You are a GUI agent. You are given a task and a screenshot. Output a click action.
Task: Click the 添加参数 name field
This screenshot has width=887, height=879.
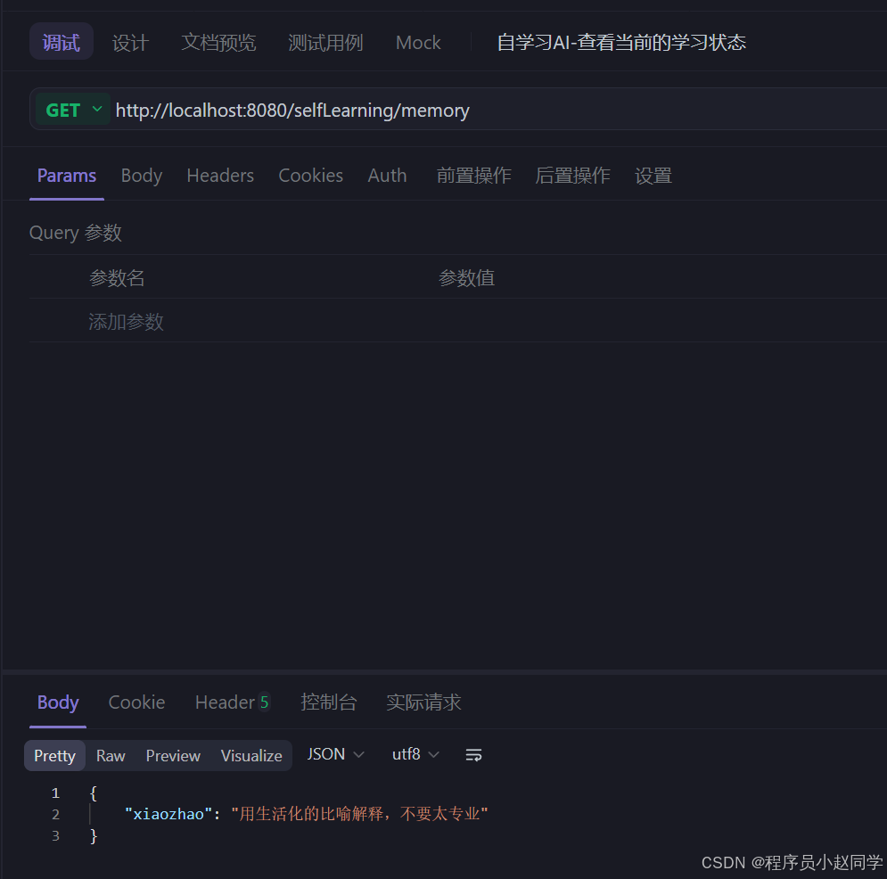[x=126, y=321]
